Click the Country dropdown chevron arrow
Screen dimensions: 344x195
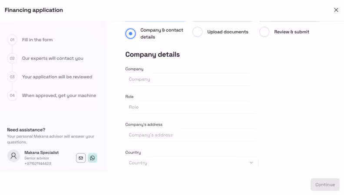251,163
